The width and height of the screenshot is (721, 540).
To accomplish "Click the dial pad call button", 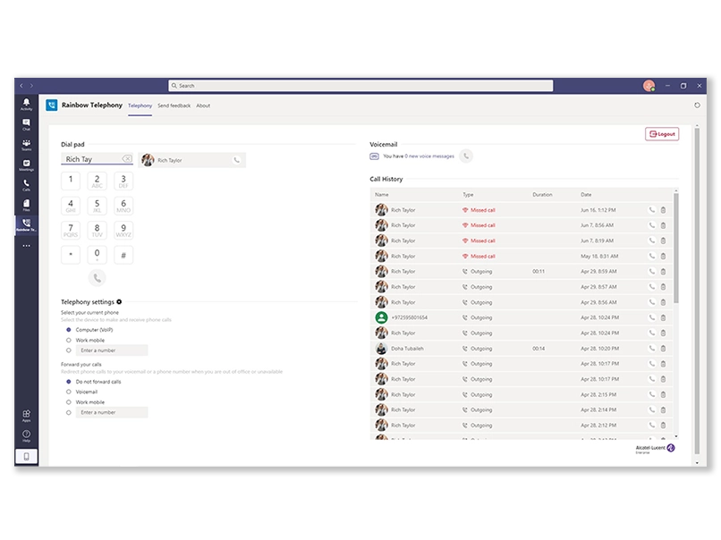I will pyautogui.click(x=97, y=277).
